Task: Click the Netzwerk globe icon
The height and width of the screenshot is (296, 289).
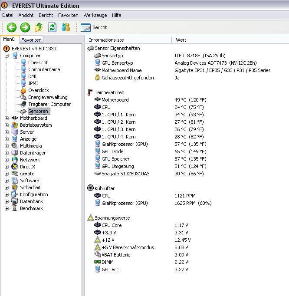Action: [15, 160]
